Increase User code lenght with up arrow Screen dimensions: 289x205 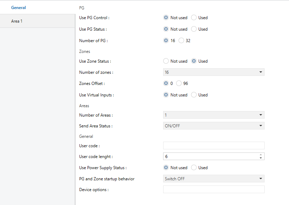[261, 155]
